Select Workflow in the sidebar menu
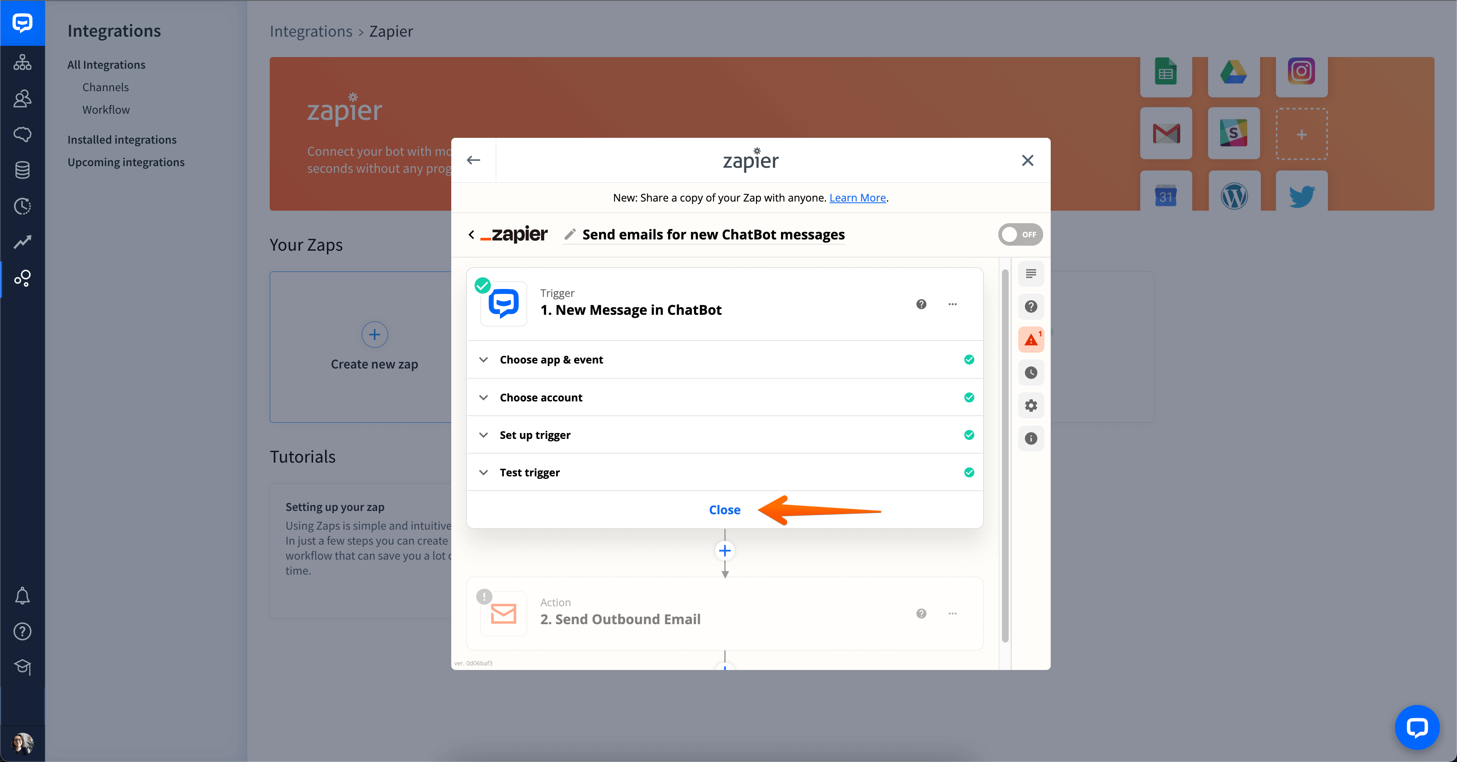1457x762 pixels. [x=106, y=110]
